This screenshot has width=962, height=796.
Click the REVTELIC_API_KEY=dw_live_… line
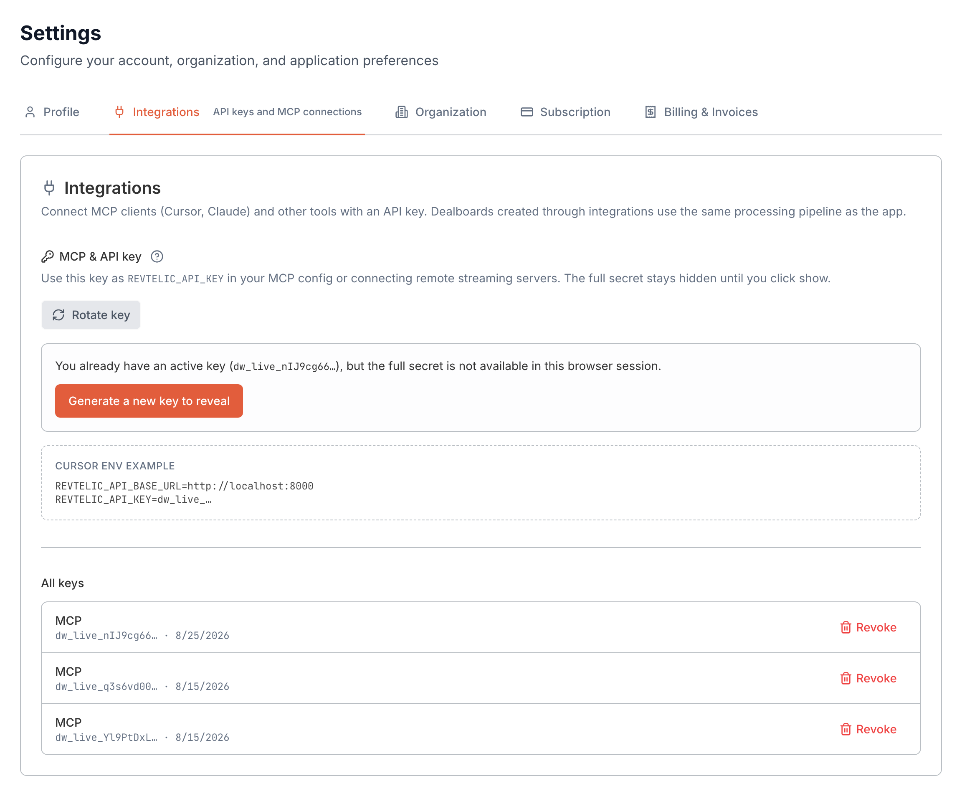pos(133,499)
